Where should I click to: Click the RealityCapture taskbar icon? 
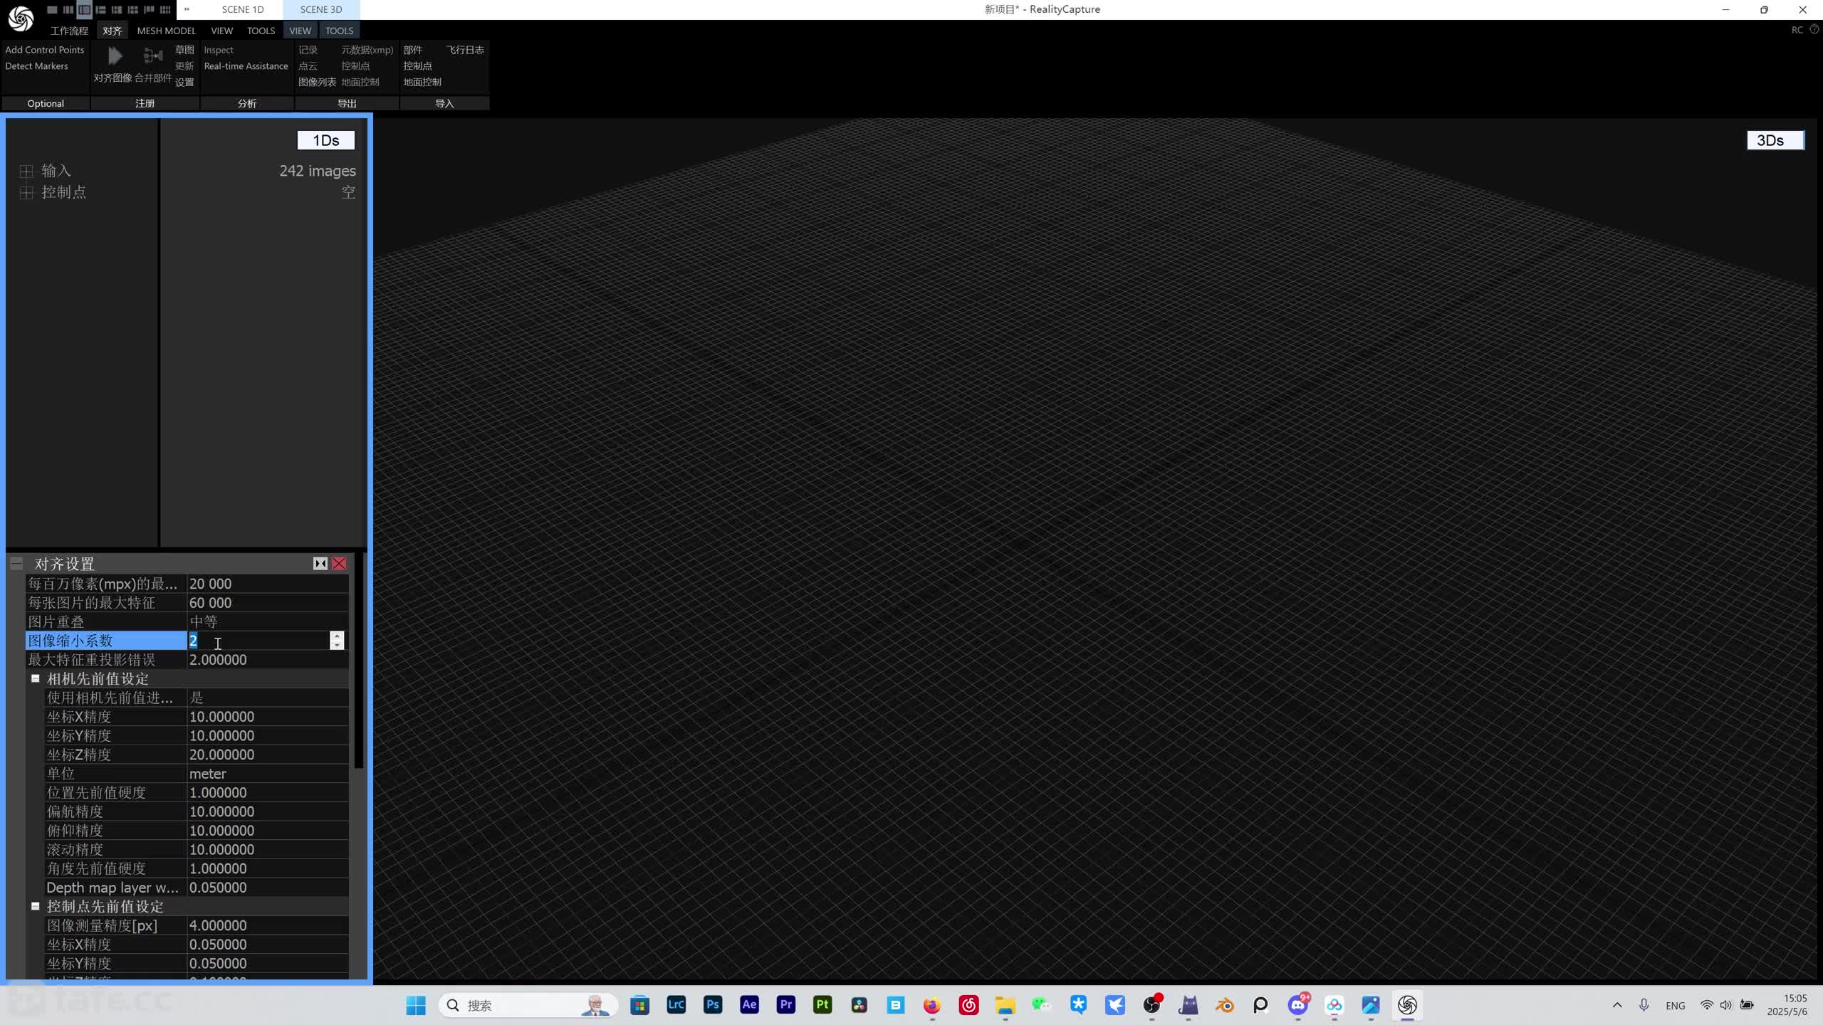(x=1407, y=1005)
